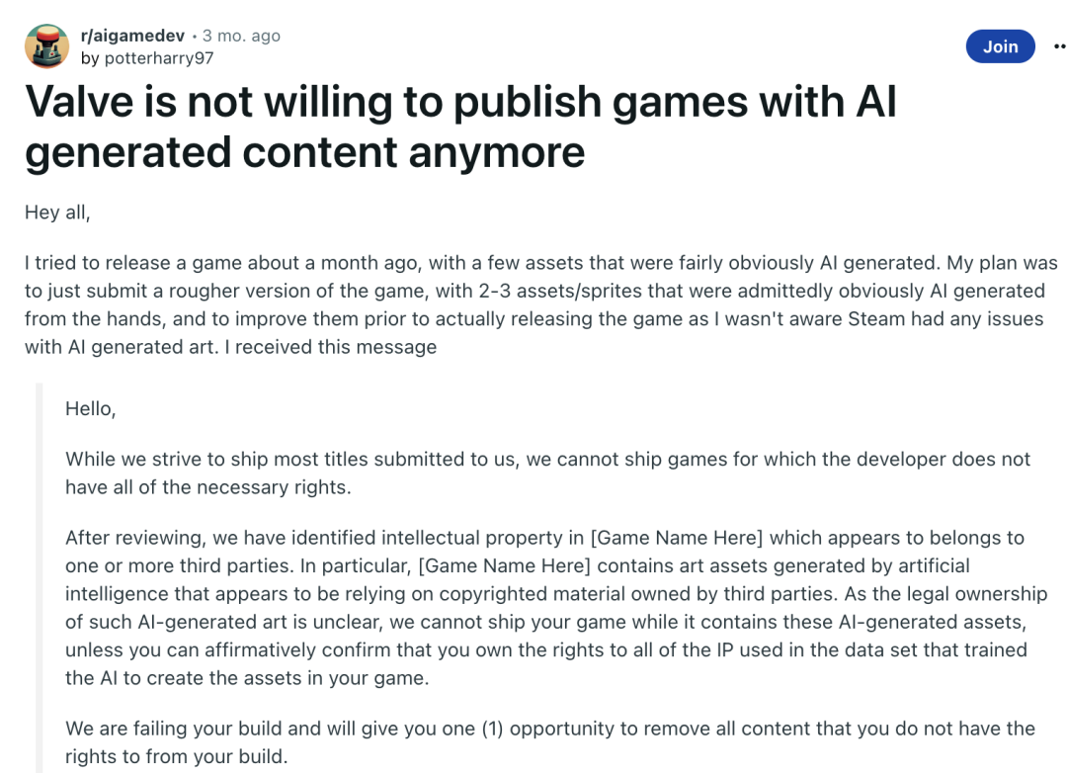Image resolution: width=1067 pixels, height=773 pixels.
Task: Click the paragraph starting 'We are failing your build'
Action: click(550, 742)
